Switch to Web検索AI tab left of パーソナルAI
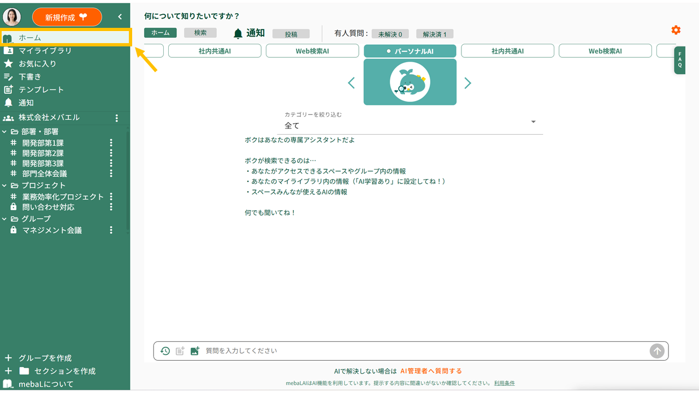 [312, 51]
